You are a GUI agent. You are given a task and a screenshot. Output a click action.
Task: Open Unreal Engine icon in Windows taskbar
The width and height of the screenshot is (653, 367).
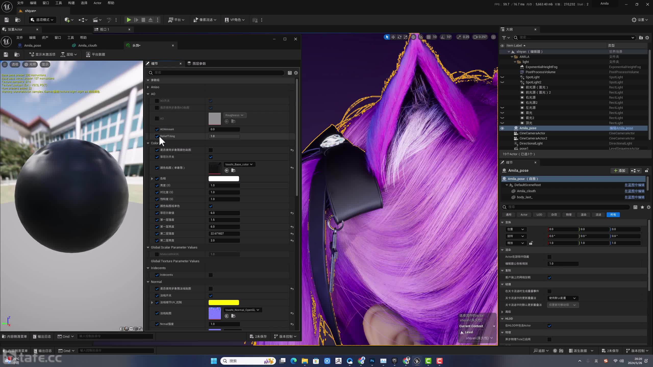pos(417,361)
